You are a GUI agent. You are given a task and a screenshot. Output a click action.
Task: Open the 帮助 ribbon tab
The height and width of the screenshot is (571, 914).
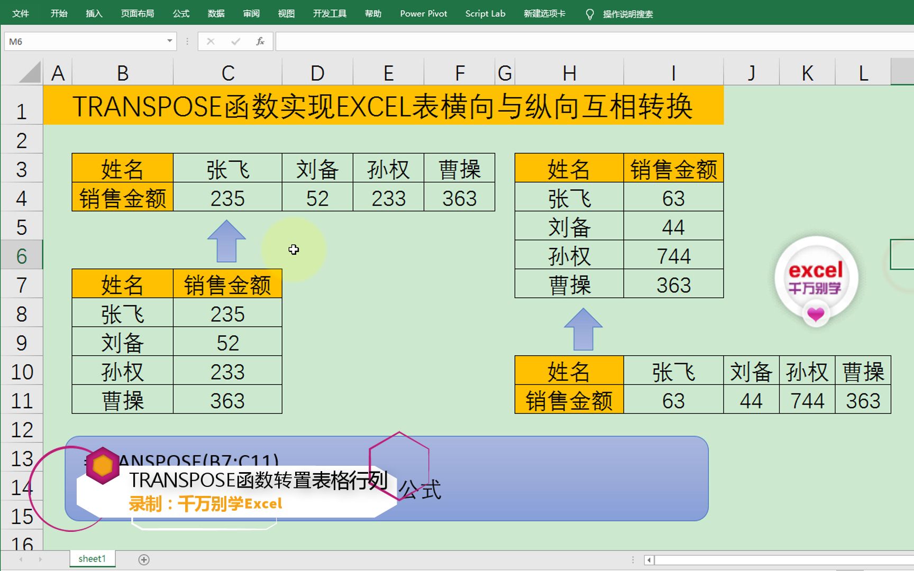tap(373, 13)
